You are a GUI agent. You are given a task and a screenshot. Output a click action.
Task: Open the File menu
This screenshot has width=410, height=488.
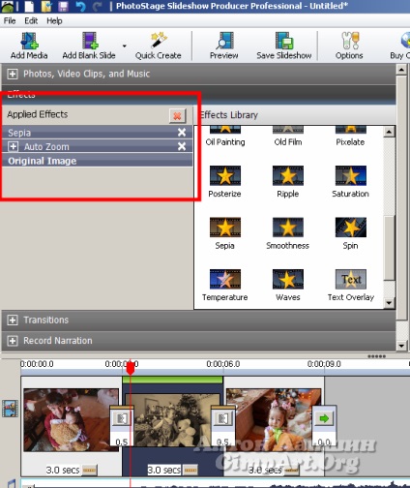pos(10,21)
